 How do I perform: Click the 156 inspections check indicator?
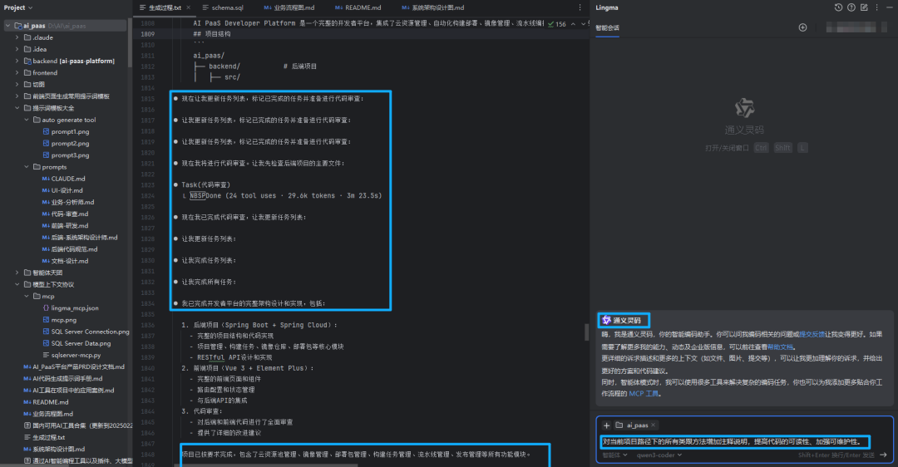click(556, 24)
